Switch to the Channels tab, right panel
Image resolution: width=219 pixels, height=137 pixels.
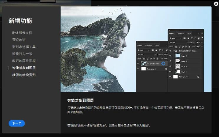[x=180, y=34]
